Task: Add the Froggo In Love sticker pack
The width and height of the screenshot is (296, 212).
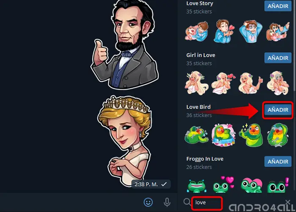Action: [278, 162]
